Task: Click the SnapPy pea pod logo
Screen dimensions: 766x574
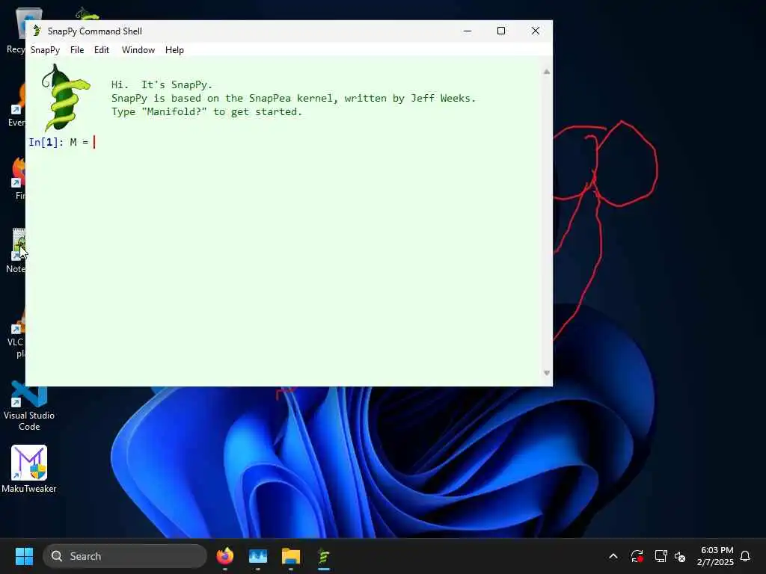Action: tap(66, 98)
